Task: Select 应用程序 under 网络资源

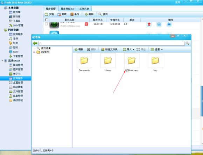Action: [16, 34]
